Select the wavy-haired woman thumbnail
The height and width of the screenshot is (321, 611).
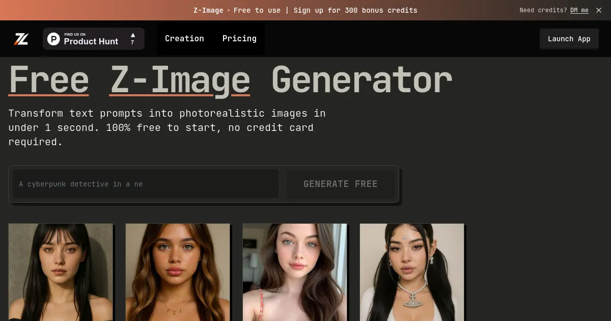pos(178,272)
